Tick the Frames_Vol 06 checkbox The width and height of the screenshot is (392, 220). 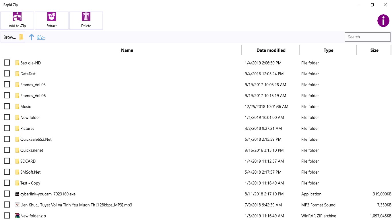7,95
